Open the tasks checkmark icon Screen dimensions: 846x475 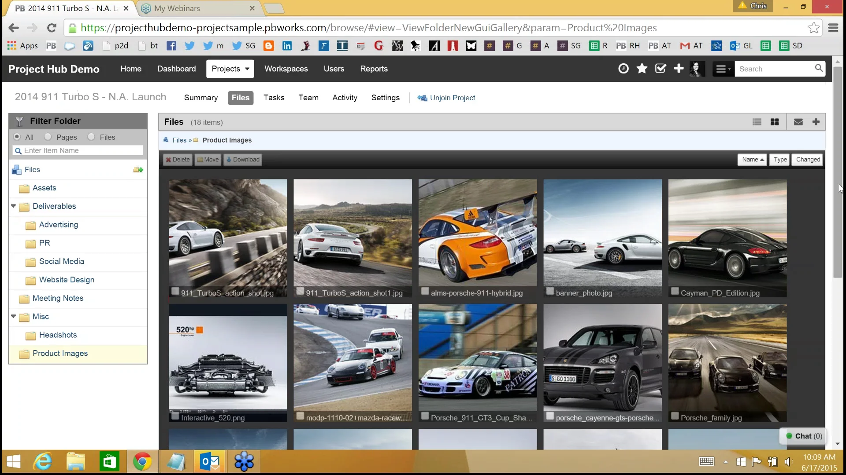tap(660, 69)
